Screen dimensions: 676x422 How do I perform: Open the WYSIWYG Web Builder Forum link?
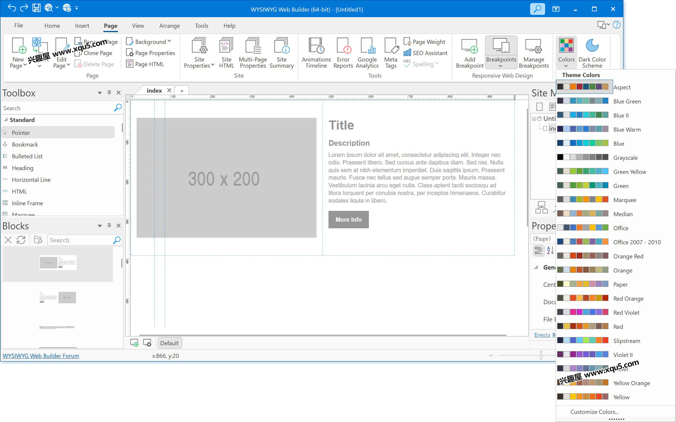(x=41, y=356)
